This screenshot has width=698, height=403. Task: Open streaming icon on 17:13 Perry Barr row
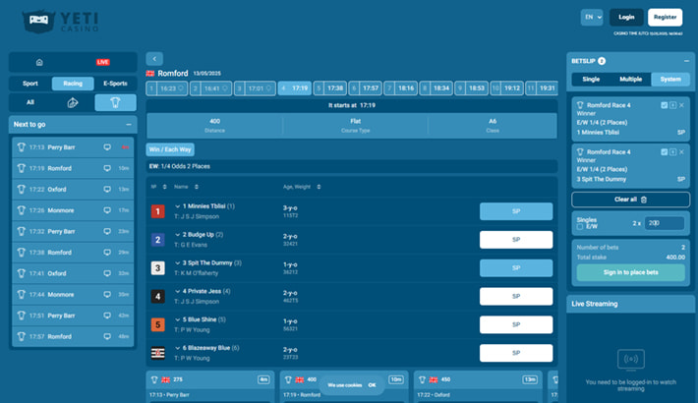107,147
